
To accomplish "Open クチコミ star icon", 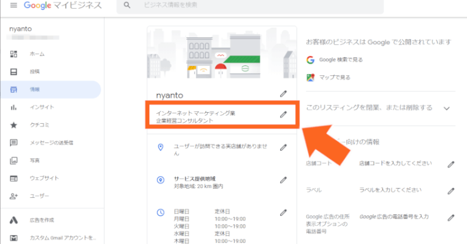I will (14, 125).
